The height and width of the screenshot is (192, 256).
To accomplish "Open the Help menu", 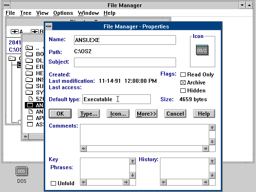I will (x=109, y=13).
